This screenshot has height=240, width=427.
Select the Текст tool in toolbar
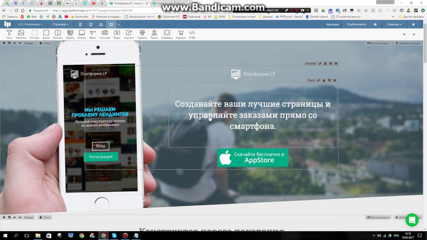click(9, 34)
